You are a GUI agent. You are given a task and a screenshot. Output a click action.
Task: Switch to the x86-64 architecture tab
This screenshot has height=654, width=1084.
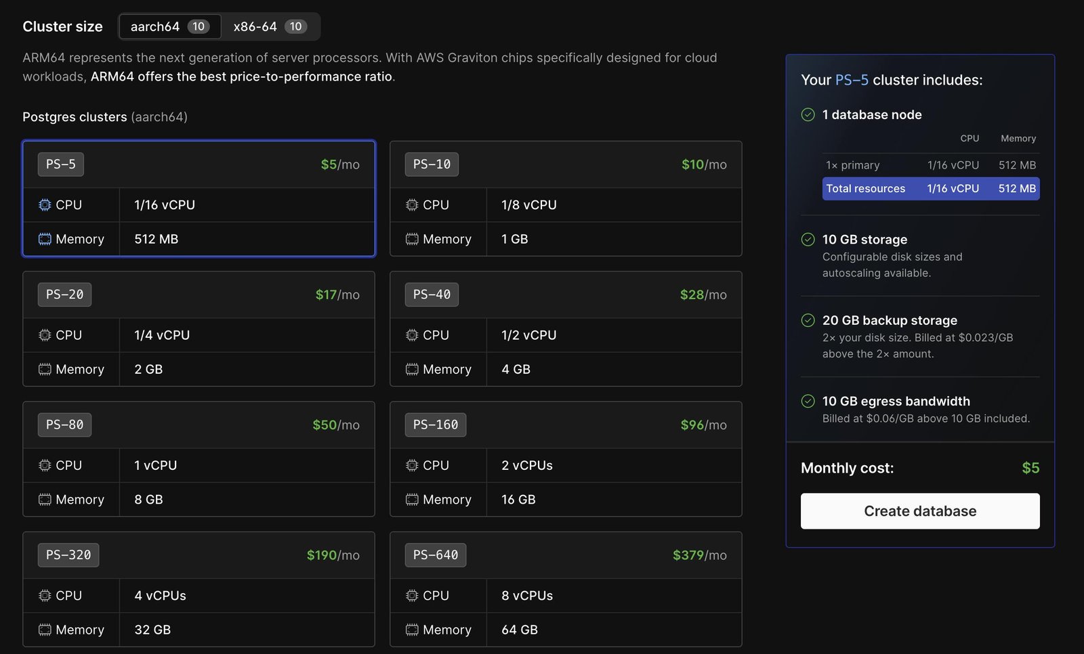[269, 26]
